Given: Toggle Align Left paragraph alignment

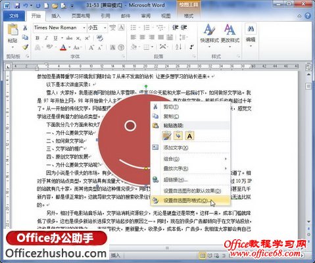Looking at the screenshot, I should point(133,37).
